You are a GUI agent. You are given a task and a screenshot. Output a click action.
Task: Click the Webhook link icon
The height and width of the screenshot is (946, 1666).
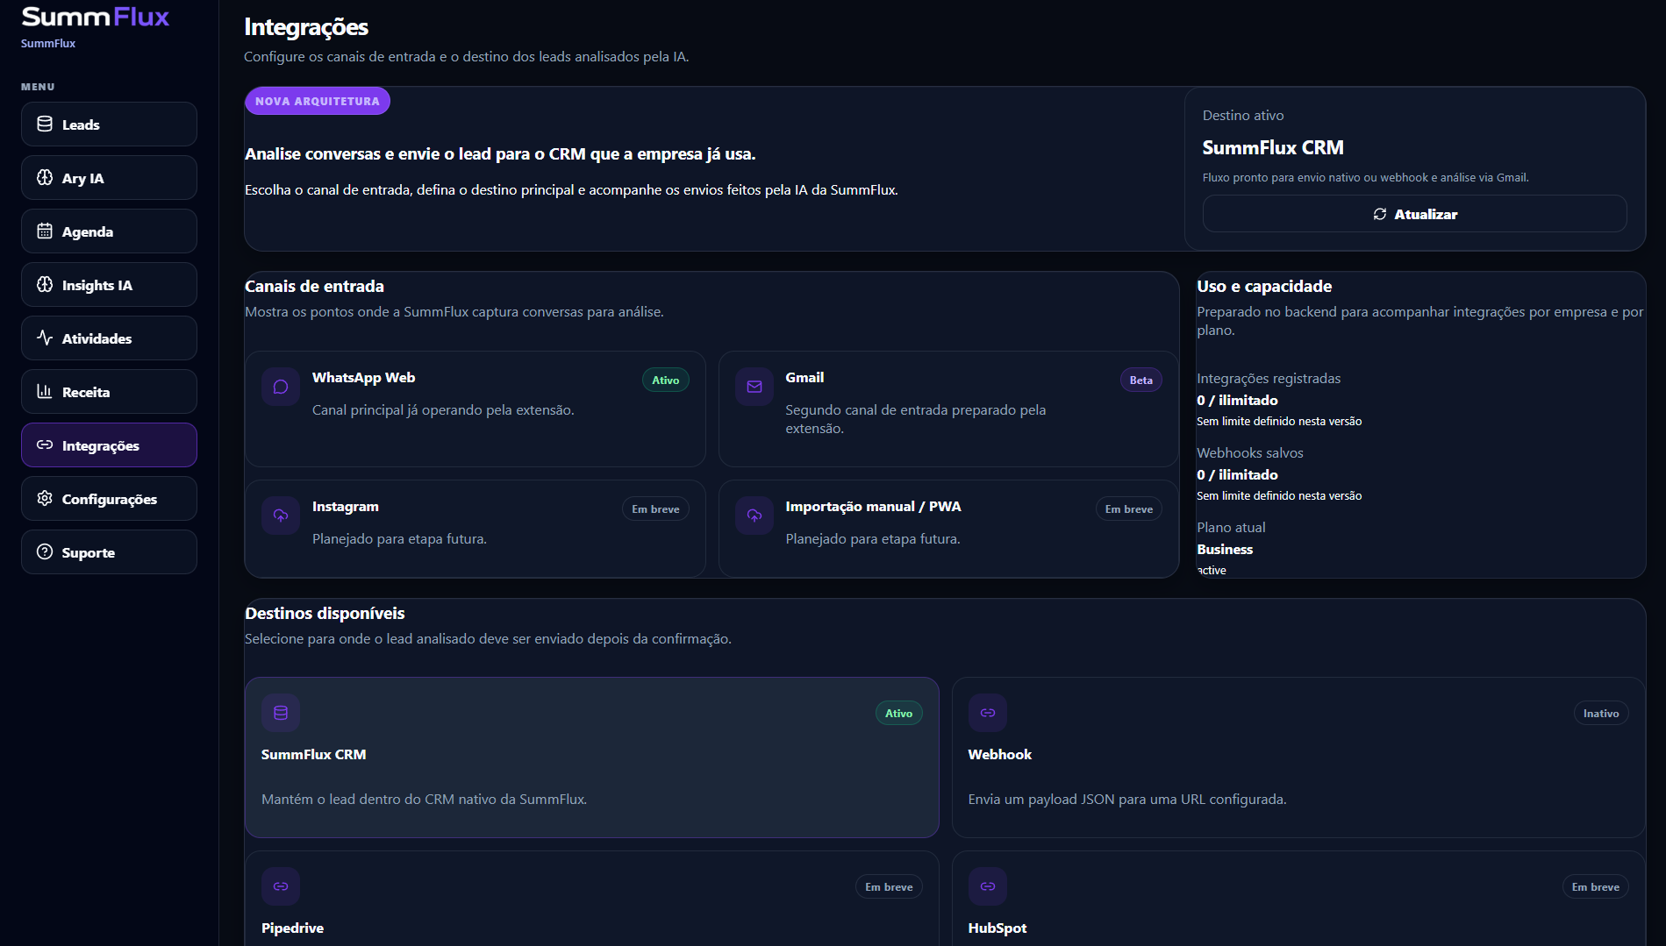tap(988, 713)
